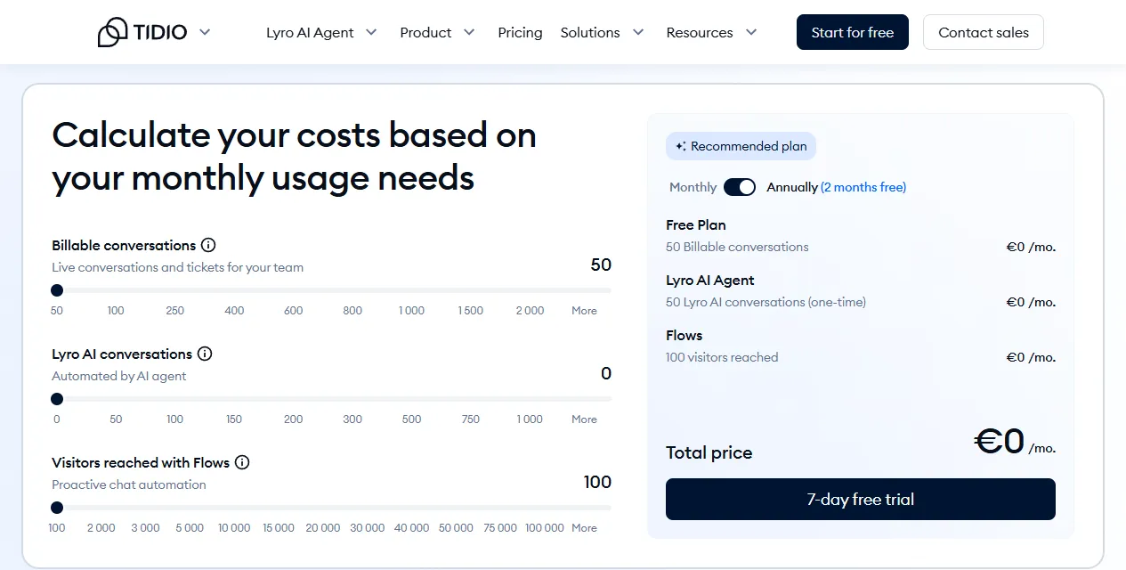This screenshot has width=1126, height=570.
Task: Open Visitors reached with Flows info icon
Action: click(242, 462)
